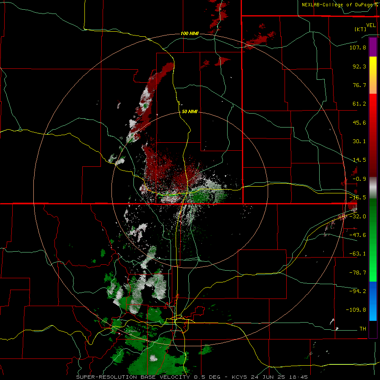Pick the blue segment of velocity color bar
The width and height of the screenshot is (380, 380).
(373, 301)
